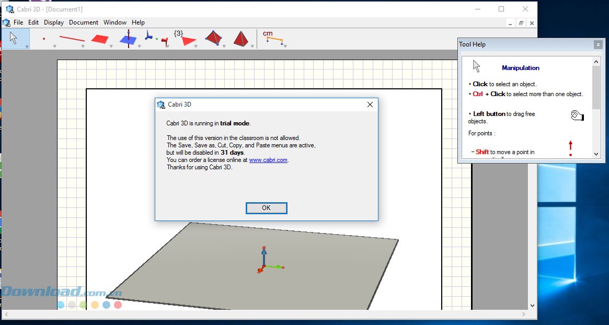Select the regular tetrahedron solid tool
Image resolution: width=609 pixels, height=325 pixels.
(x=241, y=38)
